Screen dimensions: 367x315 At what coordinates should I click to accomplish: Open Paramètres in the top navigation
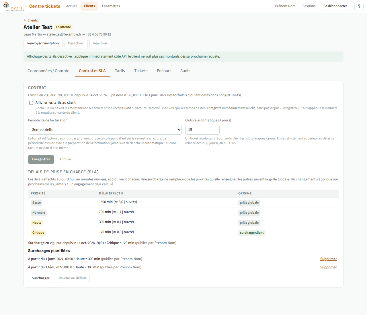[111, 6]
